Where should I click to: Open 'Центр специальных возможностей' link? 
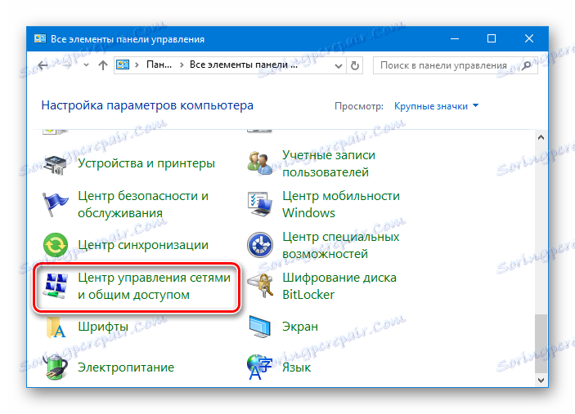click(x=341, y=245)
